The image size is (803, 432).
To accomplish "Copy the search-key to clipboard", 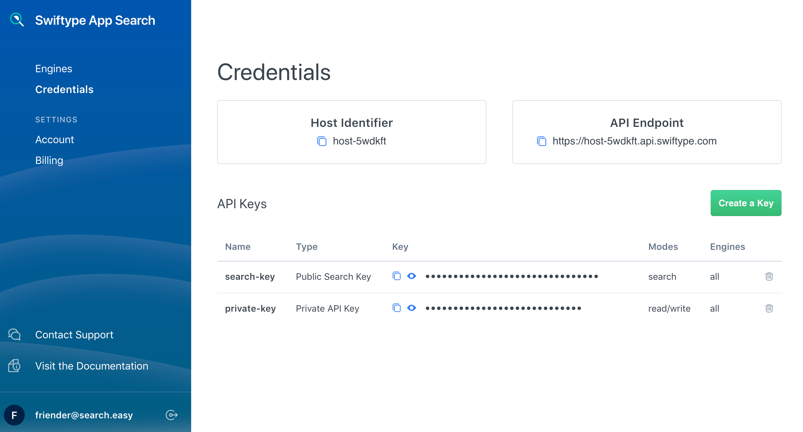I will click(x=396, y=276).
